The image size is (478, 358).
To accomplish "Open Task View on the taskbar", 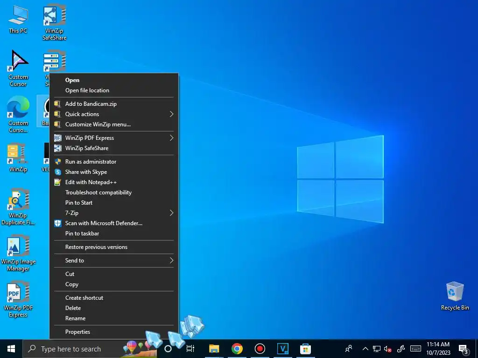I will click(x=190, y=349).
